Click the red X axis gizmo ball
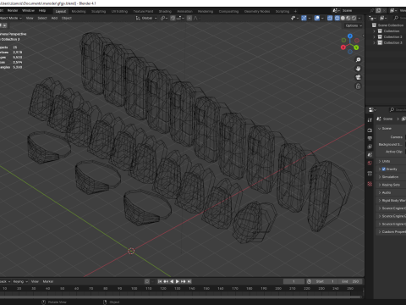 tap(343, 47)
